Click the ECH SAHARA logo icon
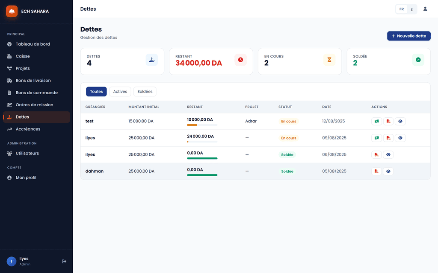 [12, 12]
